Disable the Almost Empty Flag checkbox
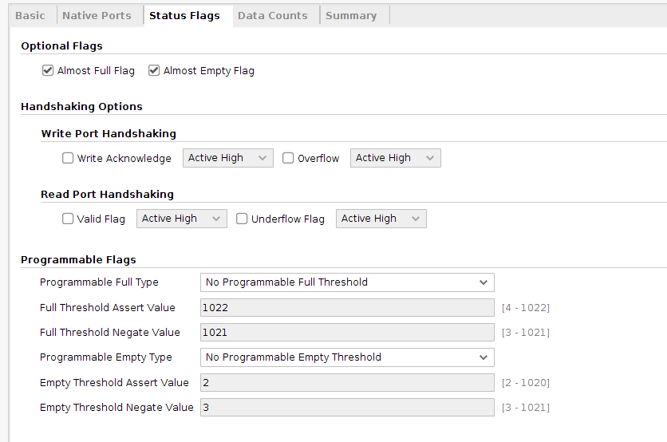 coord(154,70)
